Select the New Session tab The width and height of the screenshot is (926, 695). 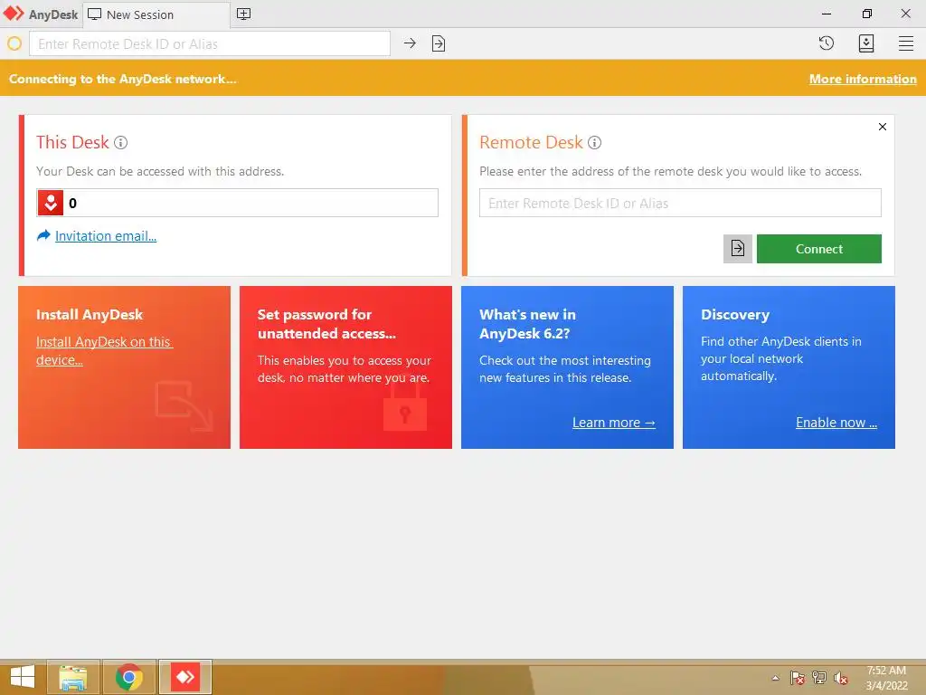point(156,14)
